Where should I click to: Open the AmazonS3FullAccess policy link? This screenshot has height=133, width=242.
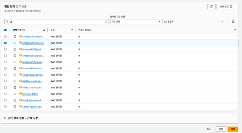33,43
